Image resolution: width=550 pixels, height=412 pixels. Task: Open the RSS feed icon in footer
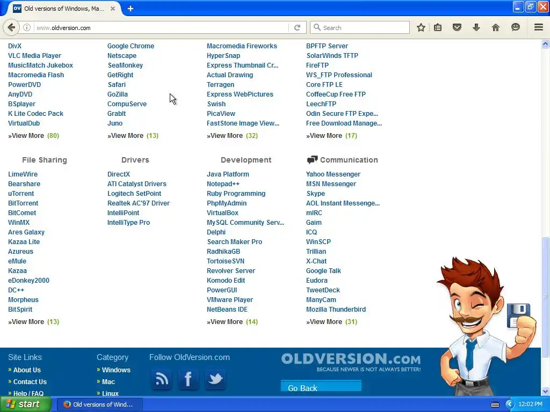pyautogui.click(x=162, y=379)
